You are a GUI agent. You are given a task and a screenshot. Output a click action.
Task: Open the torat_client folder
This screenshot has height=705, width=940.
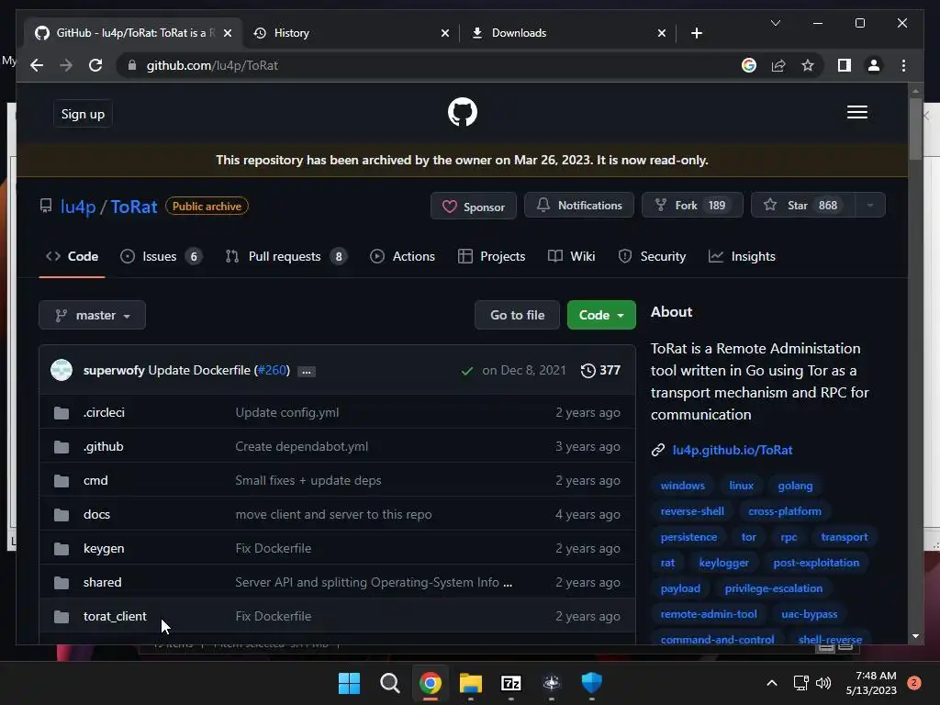pyautogui.click(x=115, y=616)
